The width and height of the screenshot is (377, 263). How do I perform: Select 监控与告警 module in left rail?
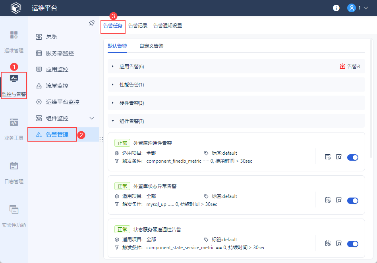coord(14,86)
